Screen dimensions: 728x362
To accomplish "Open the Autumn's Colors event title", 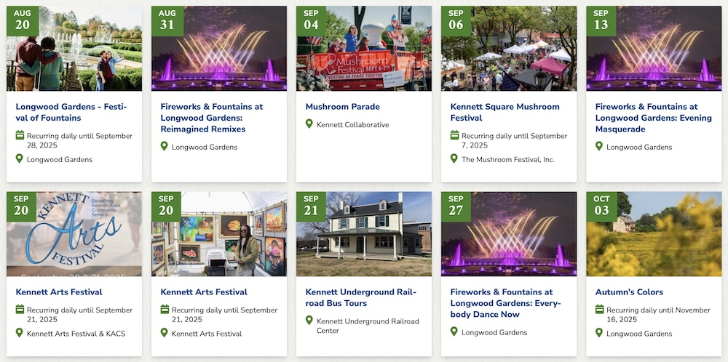I will click(629, 292).
